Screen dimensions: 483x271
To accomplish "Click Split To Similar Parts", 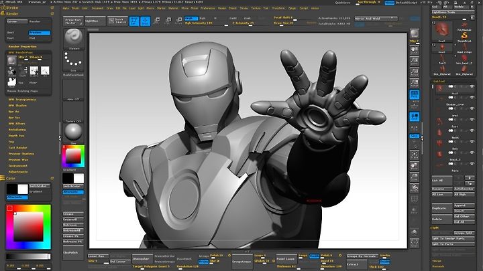I will 453,238.
